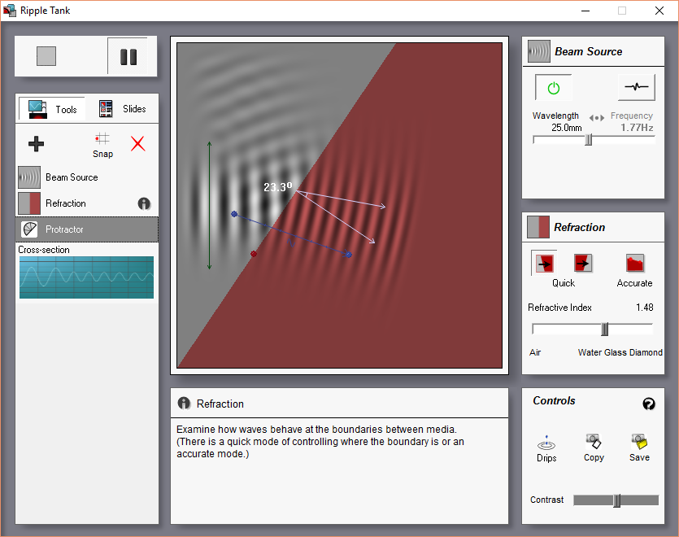
Task: Add a new tool with plus icon
Action: pyautogui.click(x=36, y=143)
